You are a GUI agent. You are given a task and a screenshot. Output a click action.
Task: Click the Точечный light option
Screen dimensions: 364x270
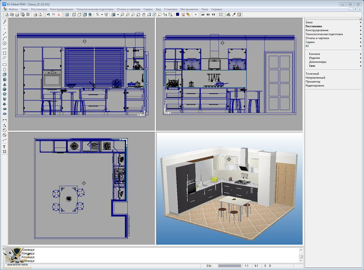click(312, 74)
